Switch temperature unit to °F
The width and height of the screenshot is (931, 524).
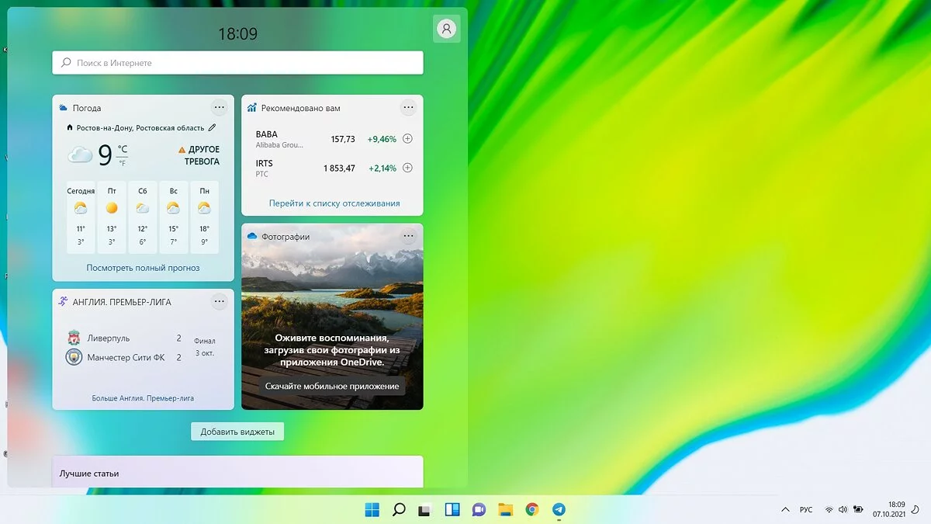(123, 162)
